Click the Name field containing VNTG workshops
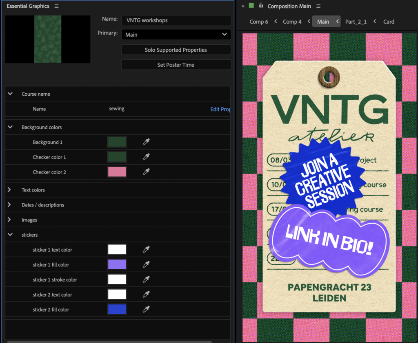 (176, 20)
